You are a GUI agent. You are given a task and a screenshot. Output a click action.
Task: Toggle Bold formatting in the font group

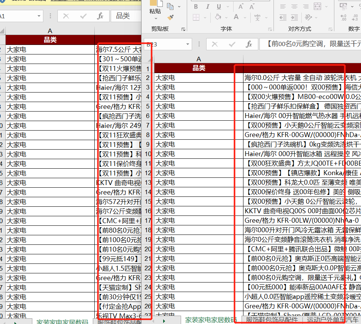[x=196, y=6]
